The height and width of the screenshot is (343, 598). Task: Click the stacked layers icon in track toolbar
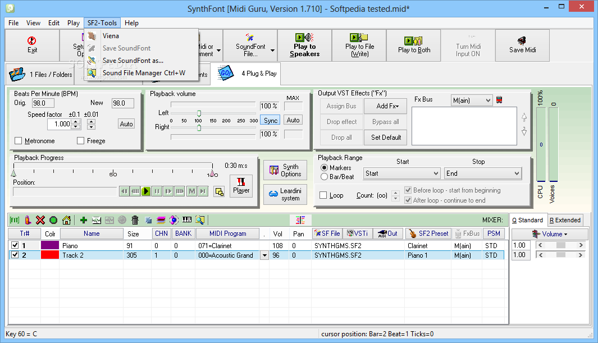(161, 220)
